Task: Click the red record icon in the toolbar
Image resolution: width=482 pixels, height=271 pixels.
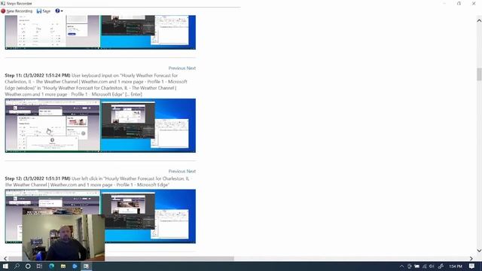Action: 3,11
